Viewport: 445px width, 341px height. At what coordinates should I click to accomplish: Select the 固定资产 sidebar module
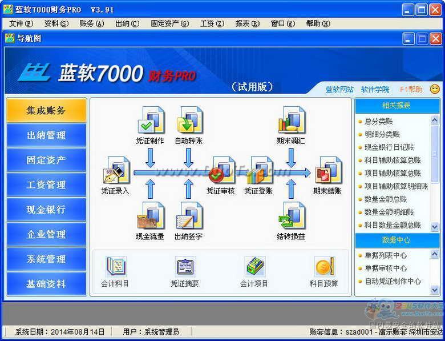46,160
